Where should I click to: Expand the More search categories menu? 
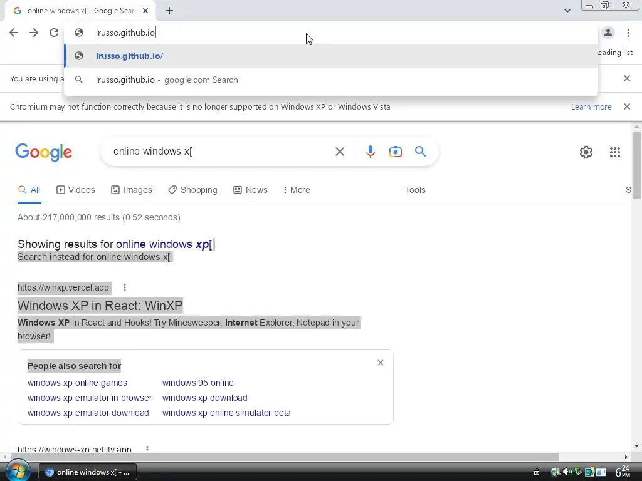pyautogui.click(x=297, y=190)
